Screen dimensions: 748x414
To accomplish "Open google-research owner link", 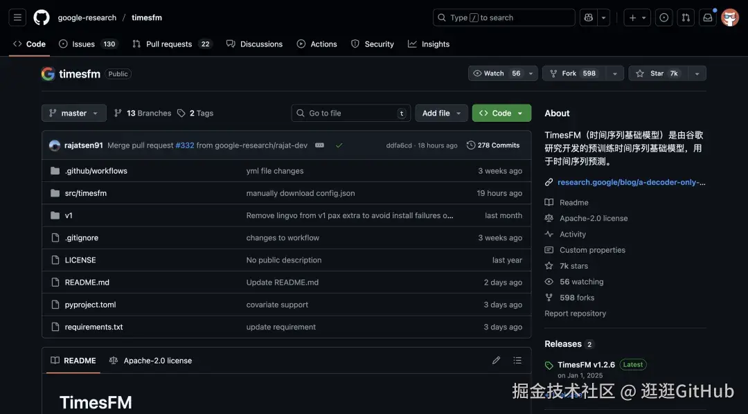I will 87,17.
